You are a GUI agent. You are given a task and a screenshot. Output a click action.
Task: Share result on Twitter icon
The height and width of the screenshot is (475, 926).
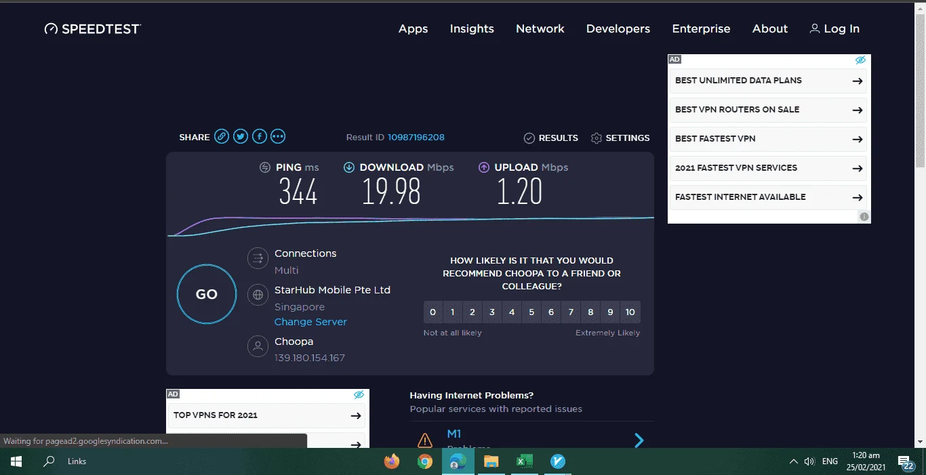(241, 137)
